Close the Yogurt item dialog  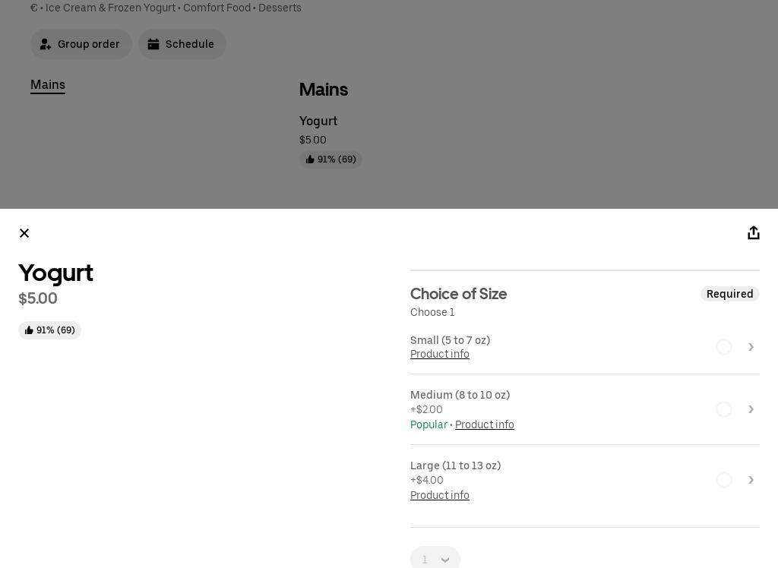click(24, 233)
